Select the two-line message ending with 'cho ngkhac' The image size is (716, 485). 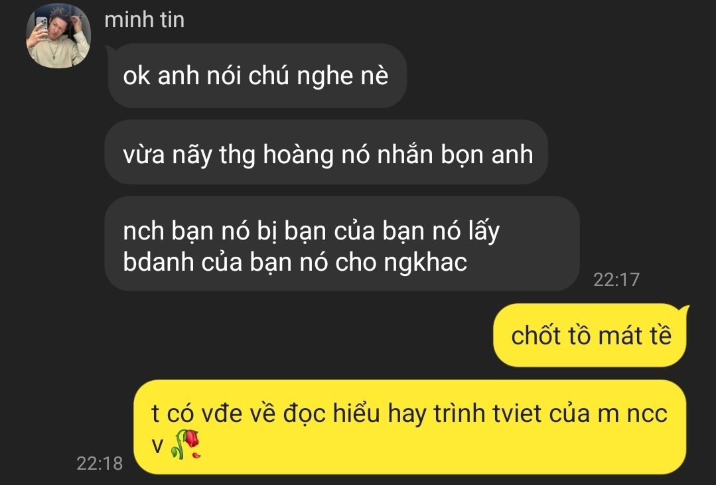[342, 244]
